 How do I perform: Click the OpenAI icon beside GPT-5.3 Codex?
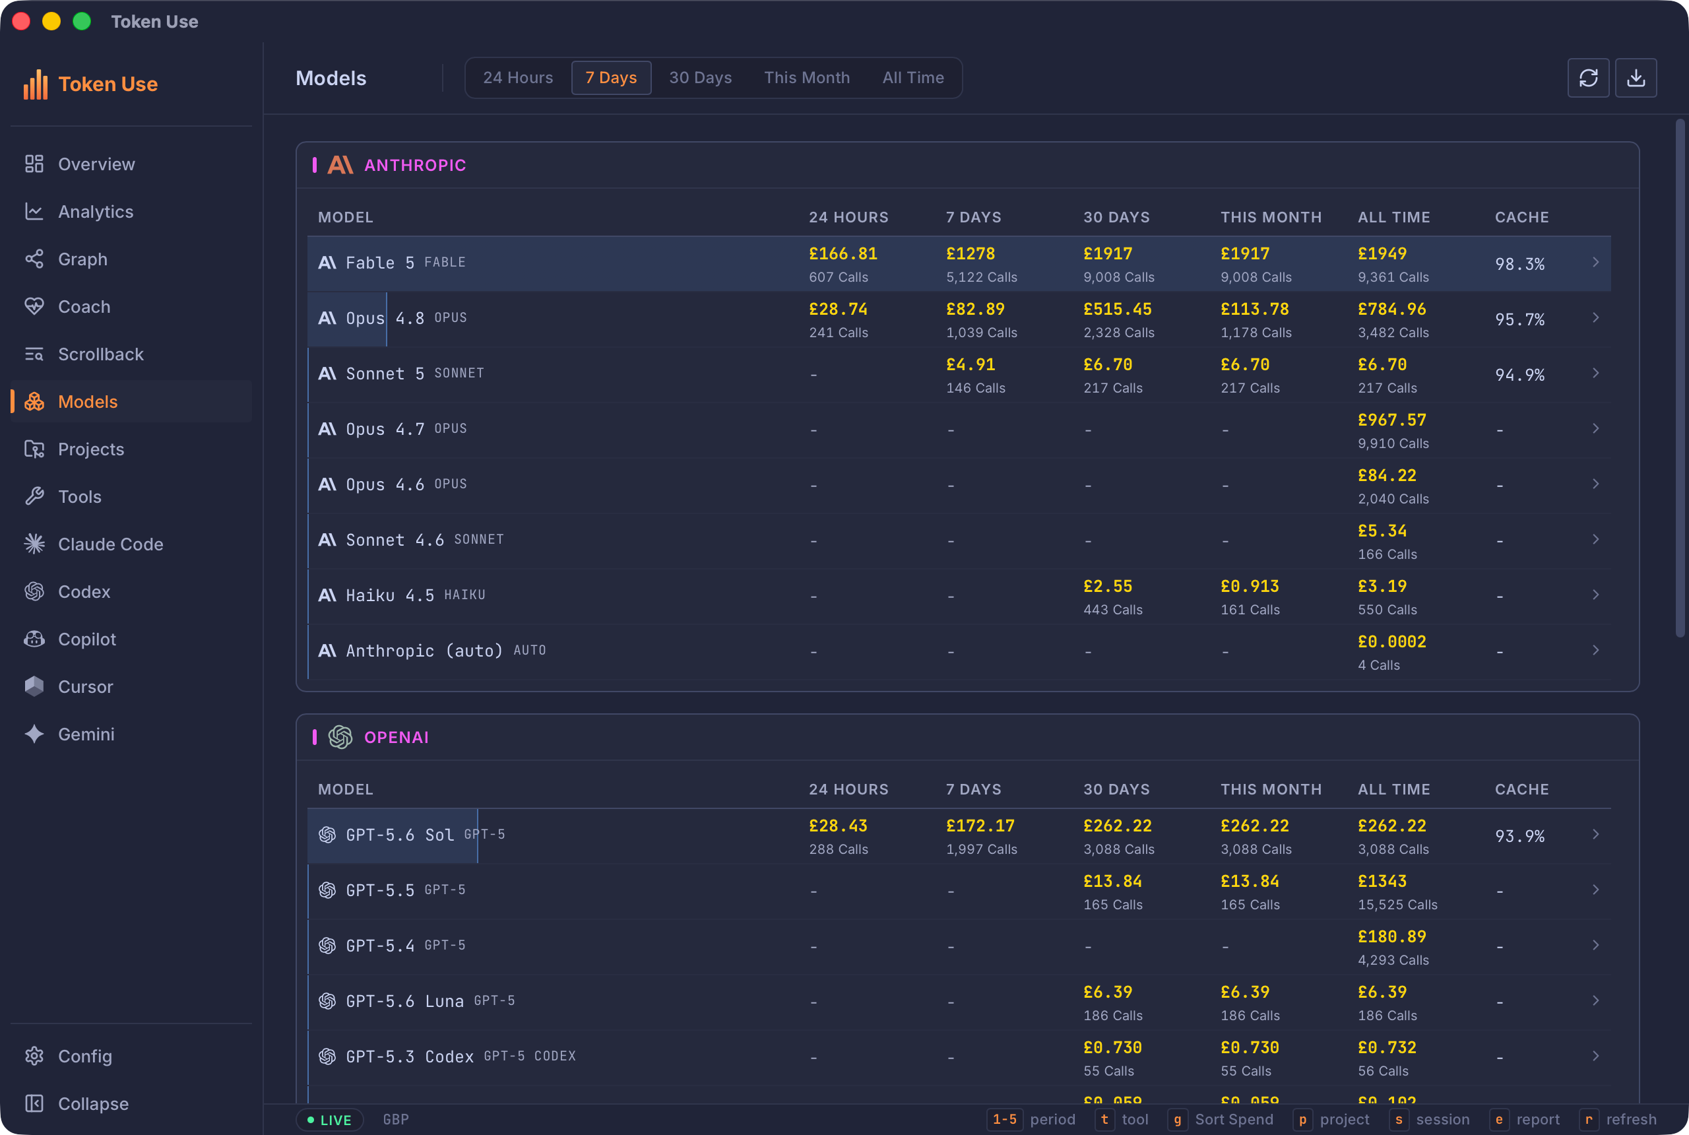click(x=327, y=1056)
